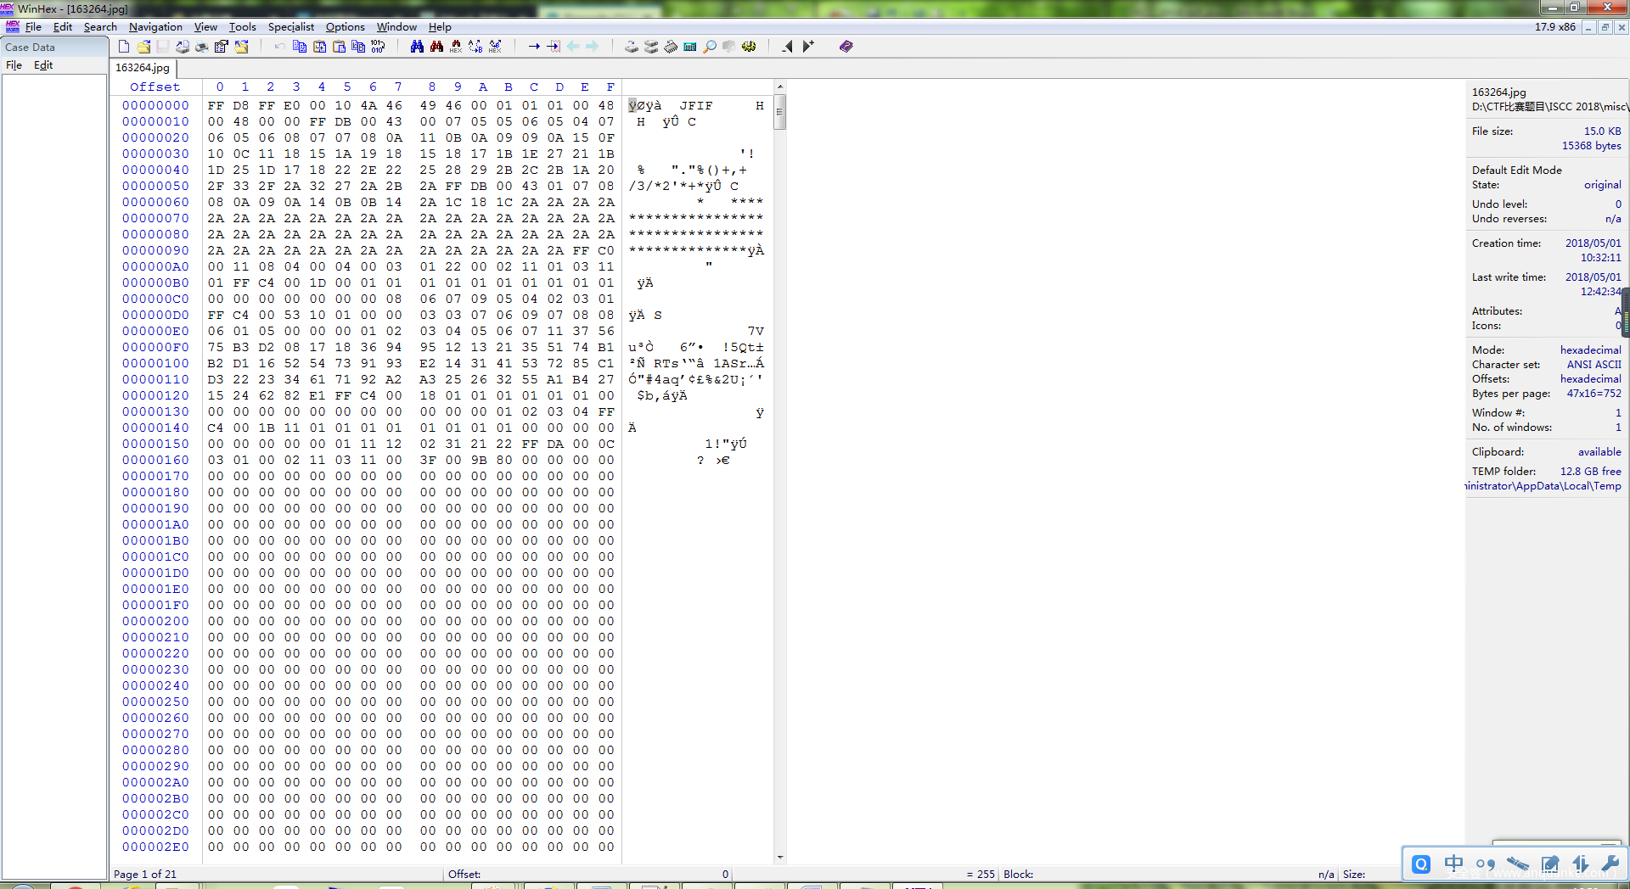Click the Replace Text A-to-B icon

coord(475,47)
